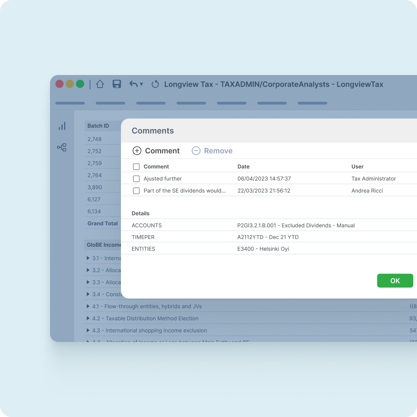Image resolution: width=417 pixels, height=417 pixels.
Task: Click the plus icon to add a Comment
Action: (x=137, y=151)
